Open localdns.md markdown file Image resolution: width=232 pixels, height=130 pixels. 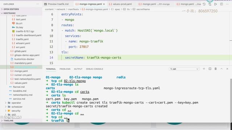click(x=20, y=91)
